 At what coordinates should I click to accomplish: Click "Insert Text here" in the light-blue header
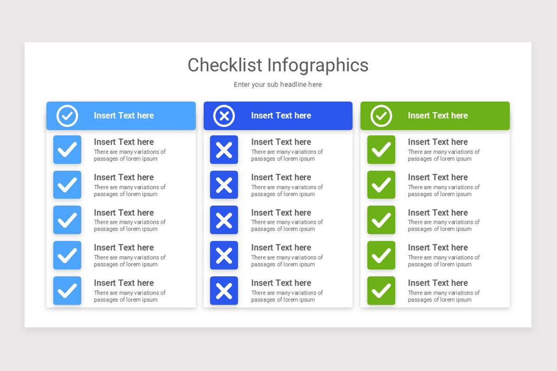(x=123, y=115)
